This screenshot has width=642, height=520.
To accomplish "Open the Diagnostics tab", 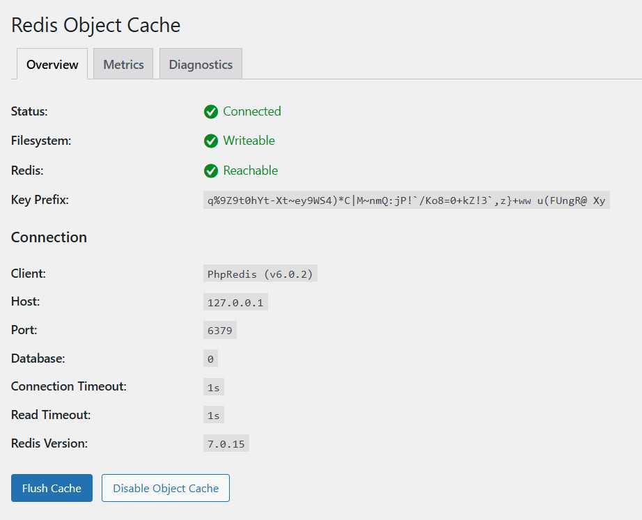I will click(x=200, y=64).
